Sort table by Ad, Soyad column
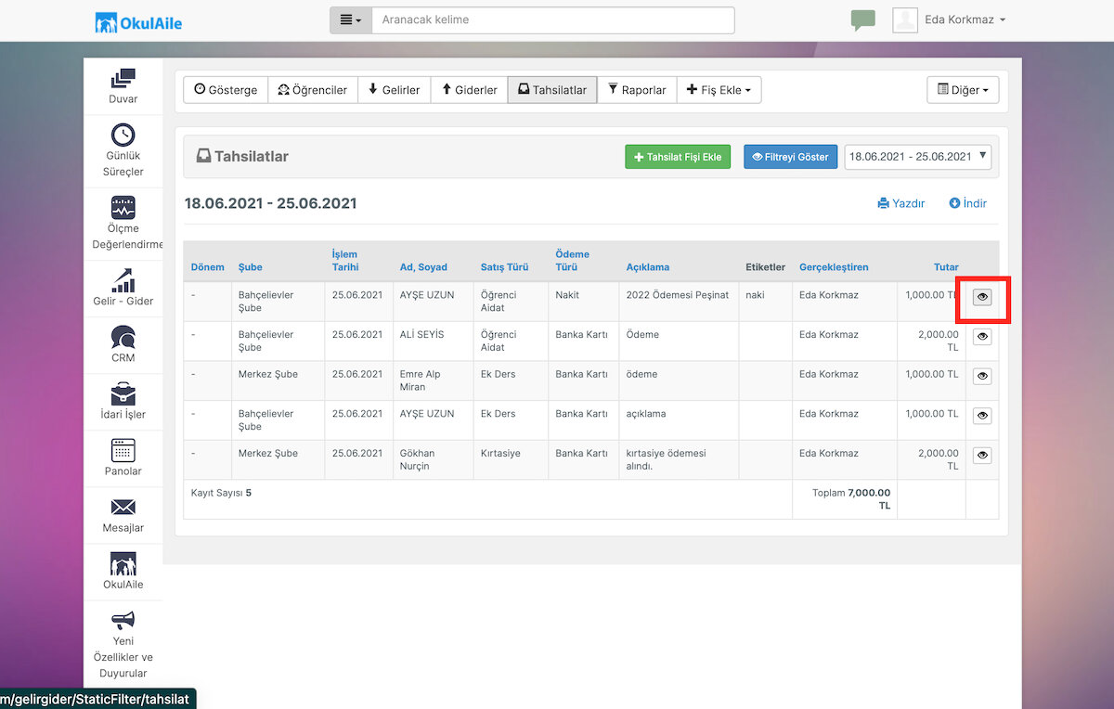Screen dimensions: 1114x709 423,267
